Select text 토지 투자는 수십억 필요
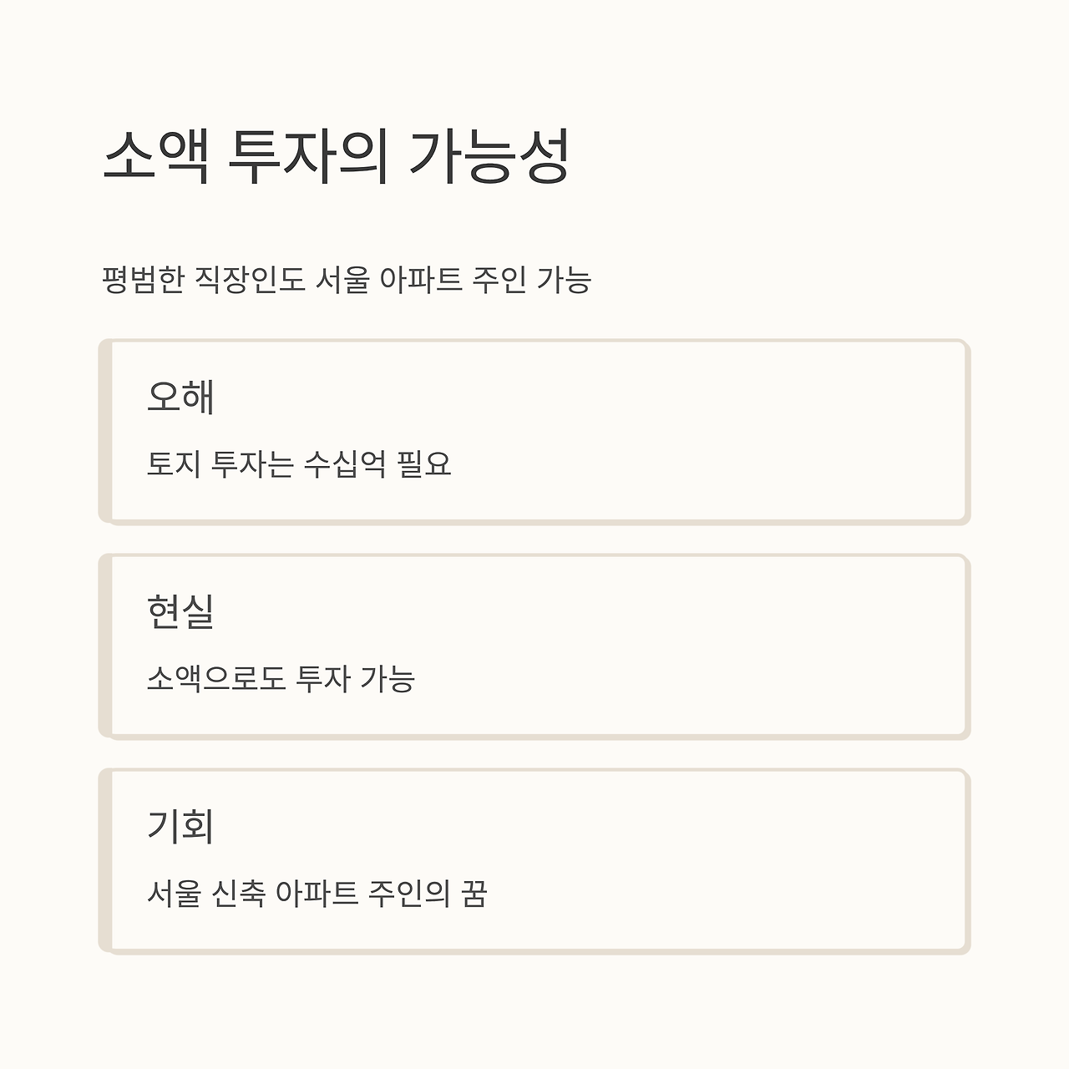Screen dimensions: 1069x1069 [299, 464]
